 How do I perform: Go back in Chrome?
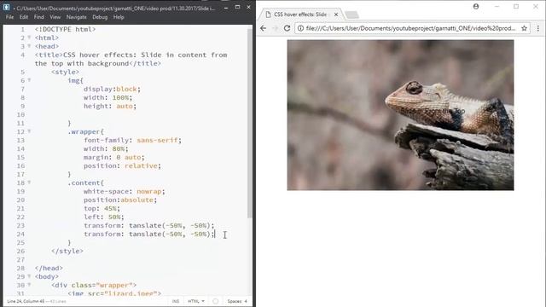(264, 28)
